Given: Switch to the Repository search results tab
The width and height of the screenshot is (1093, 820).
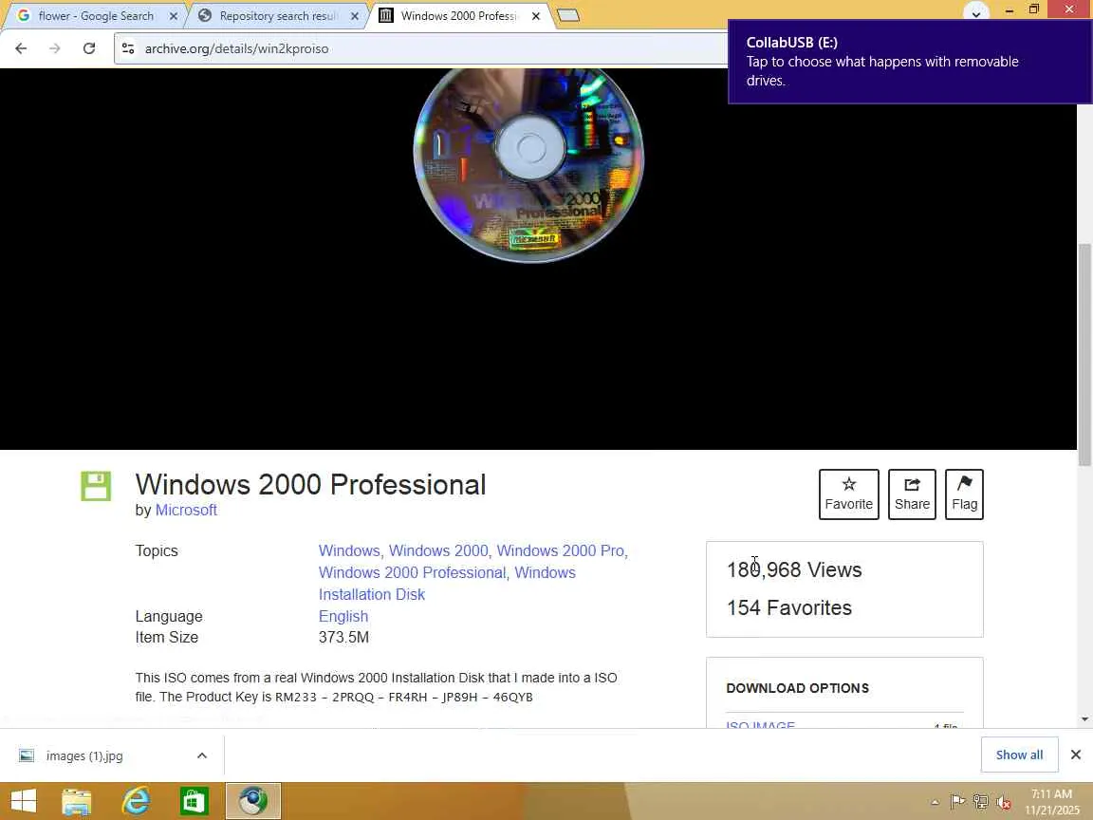Looking at the screenshot, I should point(278,15).
